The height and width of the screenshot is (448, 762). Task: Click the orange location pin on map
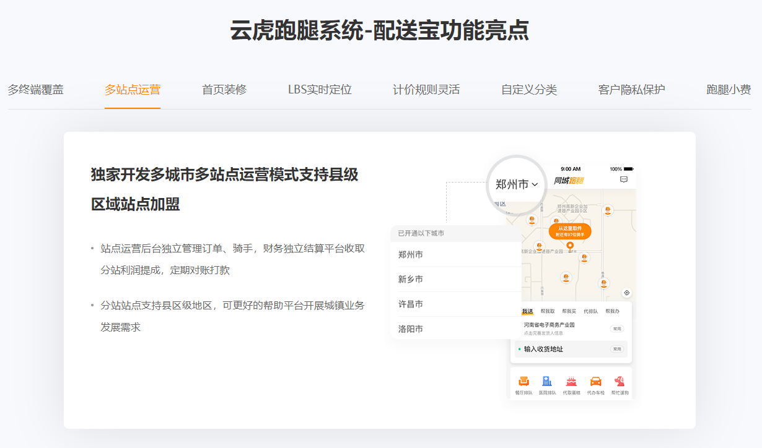pos(570,246)
